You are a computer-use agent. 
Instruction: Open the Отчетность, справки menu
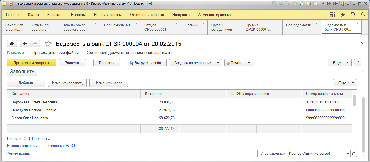[x=147, y=15]
